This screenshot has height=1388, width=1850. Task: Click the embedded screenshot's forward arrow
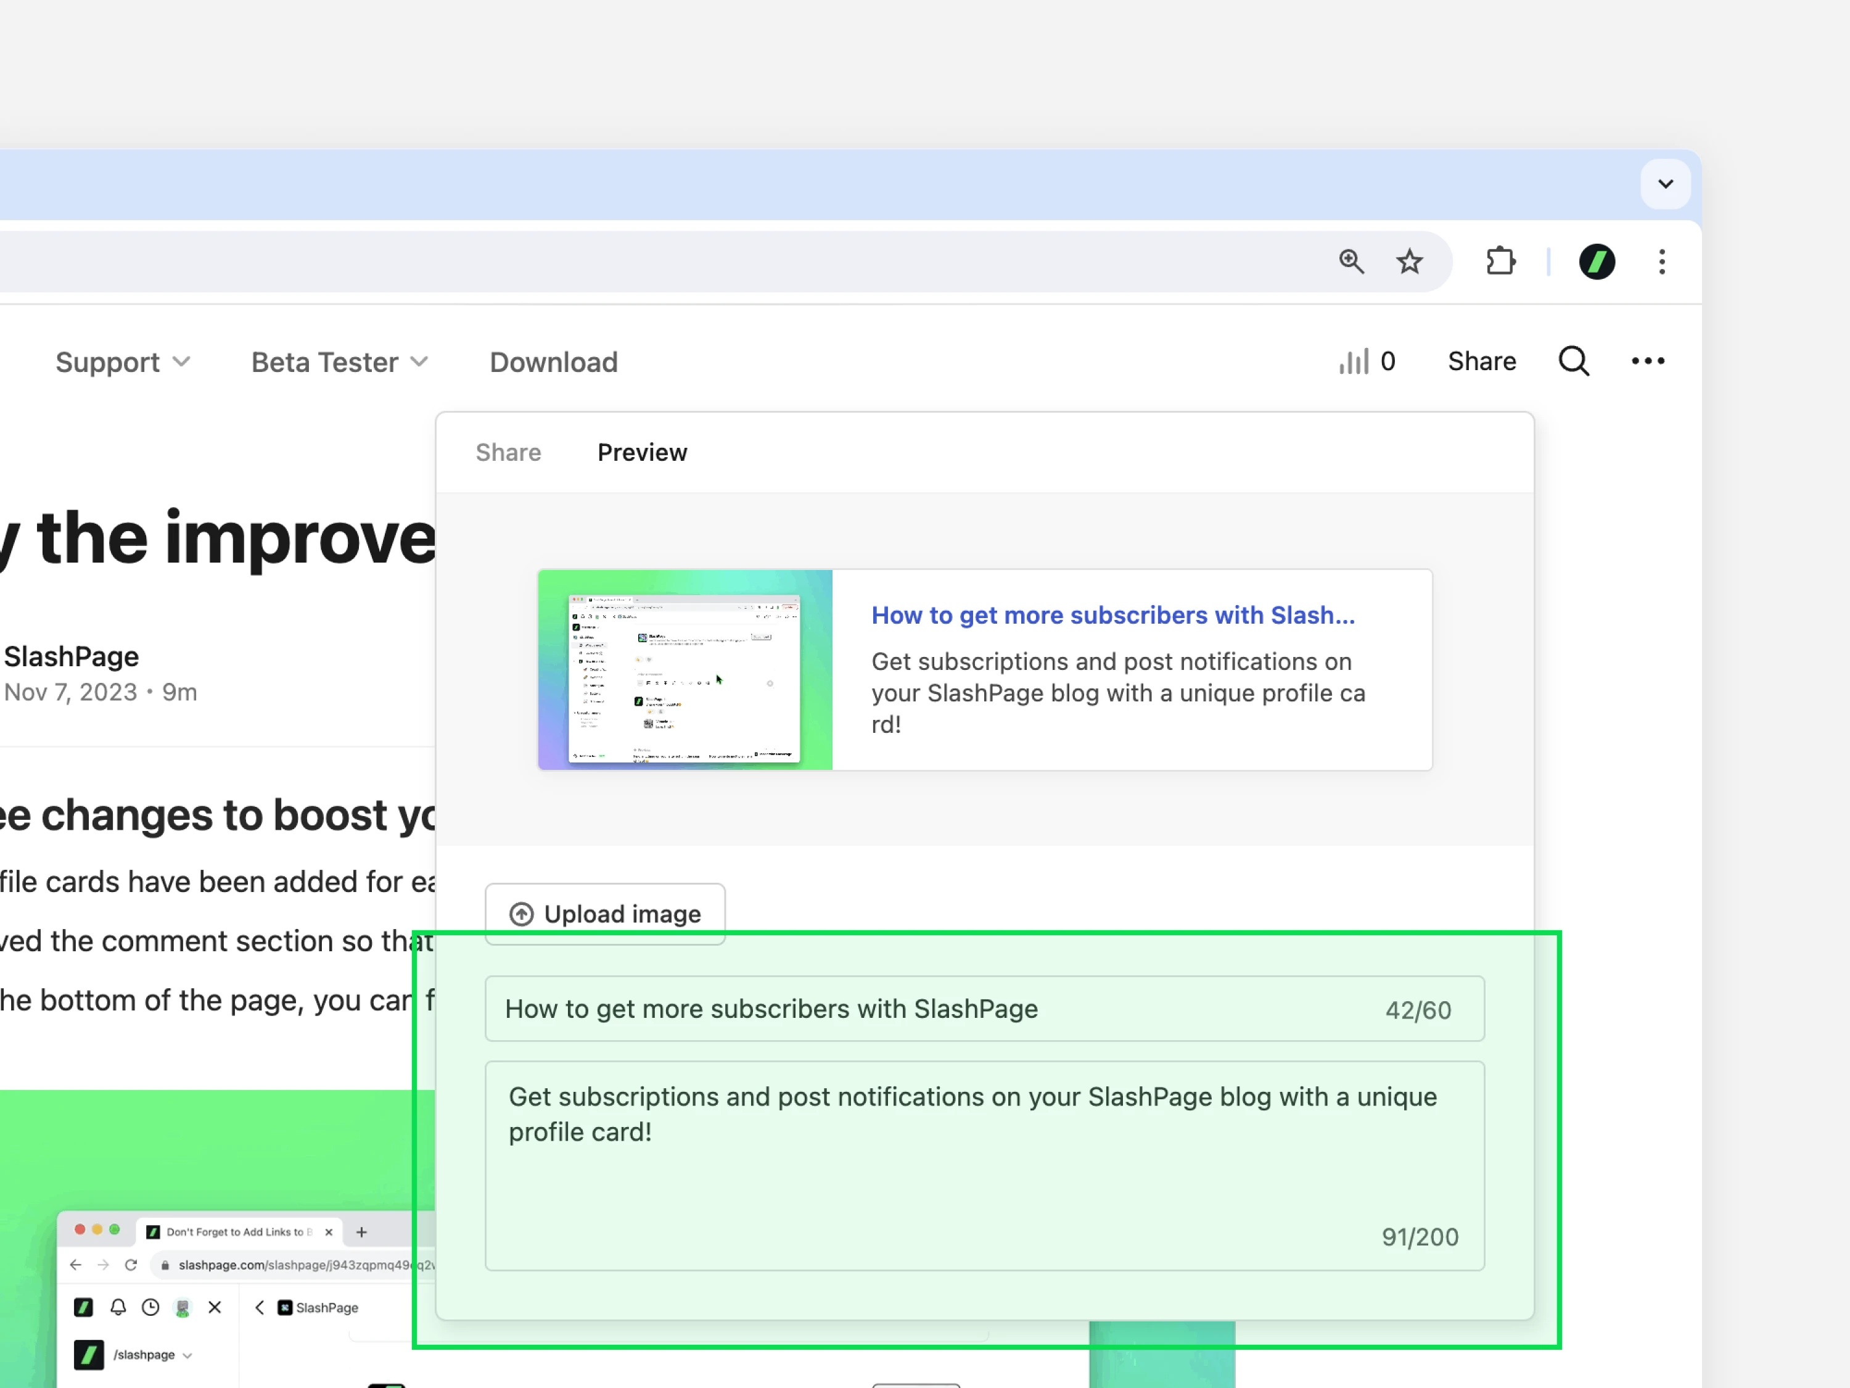tap(103, 1264)
